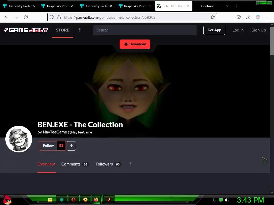
Task: Switch to the Continue... tab
Action: coord(209,6)
